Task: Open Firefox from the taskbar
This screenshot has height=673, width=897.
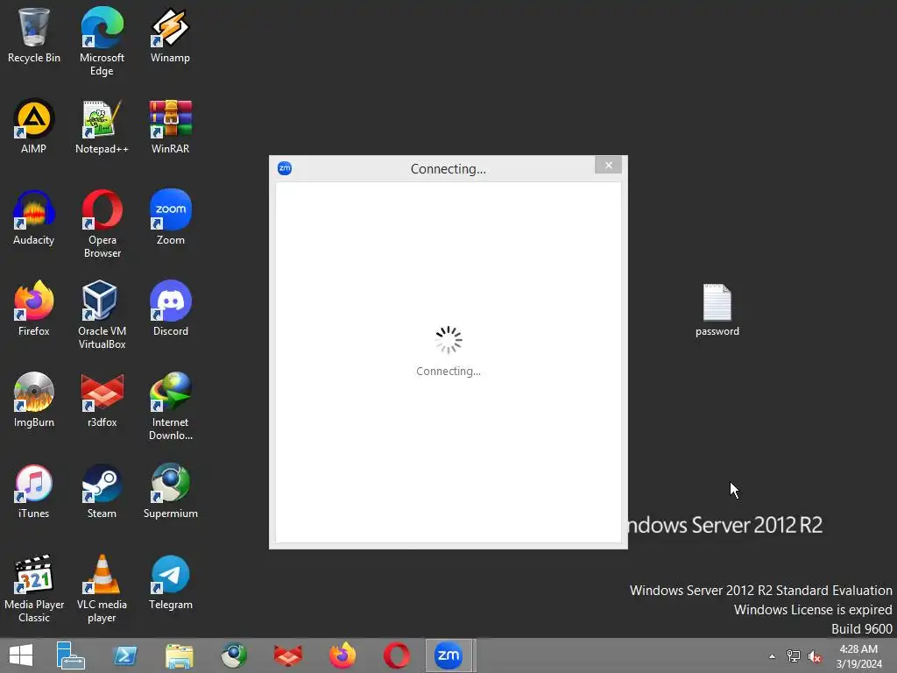Action: (x=343, y=655)
